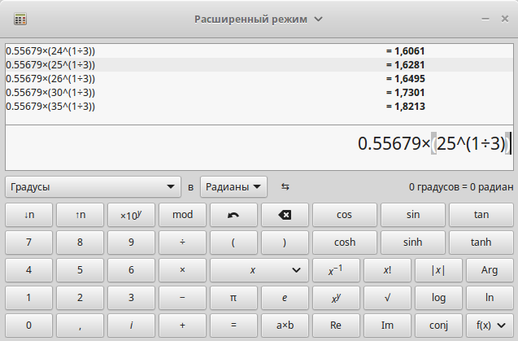Open the mode selector dropdown in the title bar

point(258,20)
